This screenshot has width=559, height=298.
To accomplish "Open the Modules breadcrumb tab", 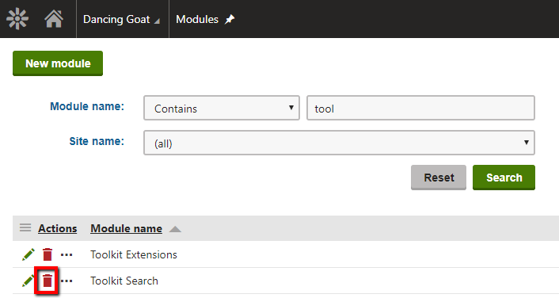I will click(x=197, y=19).
